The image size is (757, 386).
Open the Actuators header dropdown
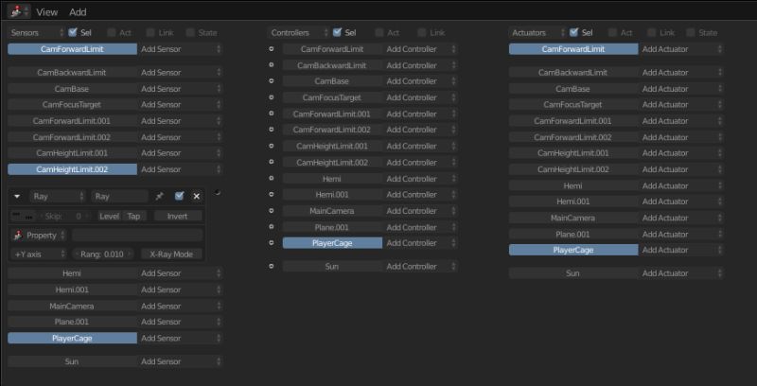point(537,32)
